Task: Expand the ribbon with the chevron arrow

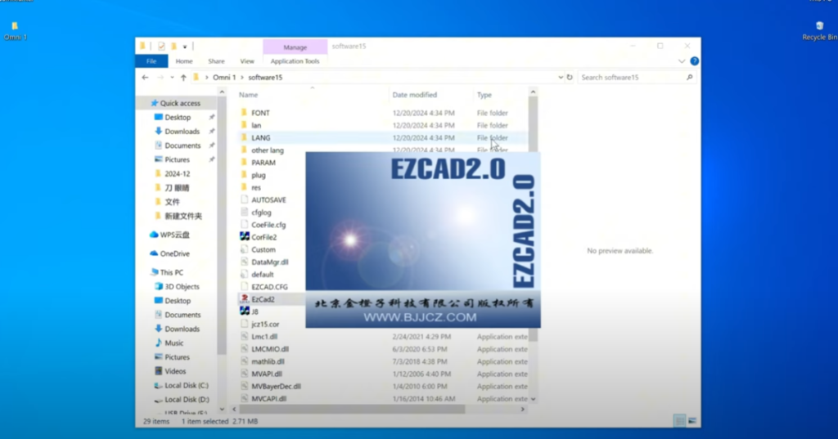Action: pos(682,61)
